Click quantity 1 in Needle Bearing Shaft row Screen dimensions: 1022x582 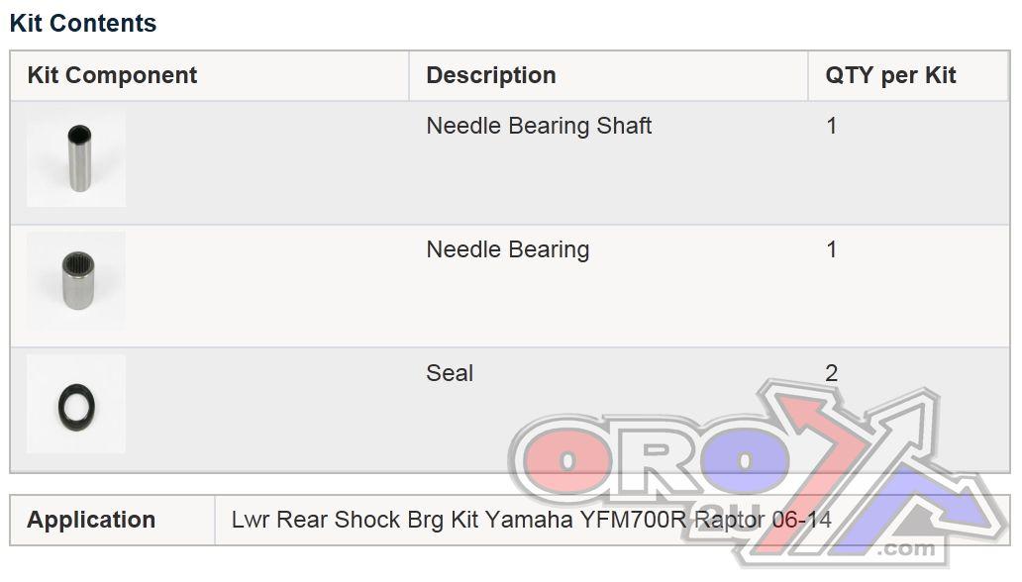[x=832, y=126]
